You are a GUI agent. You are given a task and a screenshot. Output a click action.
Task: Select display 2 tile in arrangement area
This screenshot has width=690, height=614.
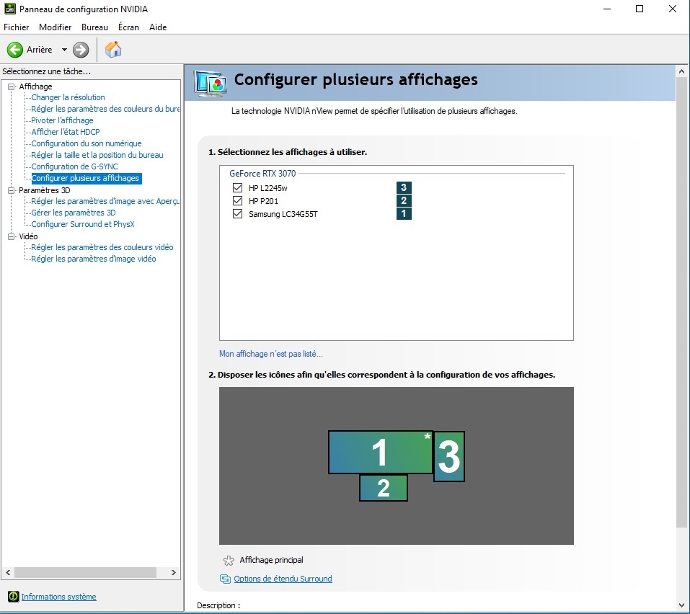click(x=384, y=488)
